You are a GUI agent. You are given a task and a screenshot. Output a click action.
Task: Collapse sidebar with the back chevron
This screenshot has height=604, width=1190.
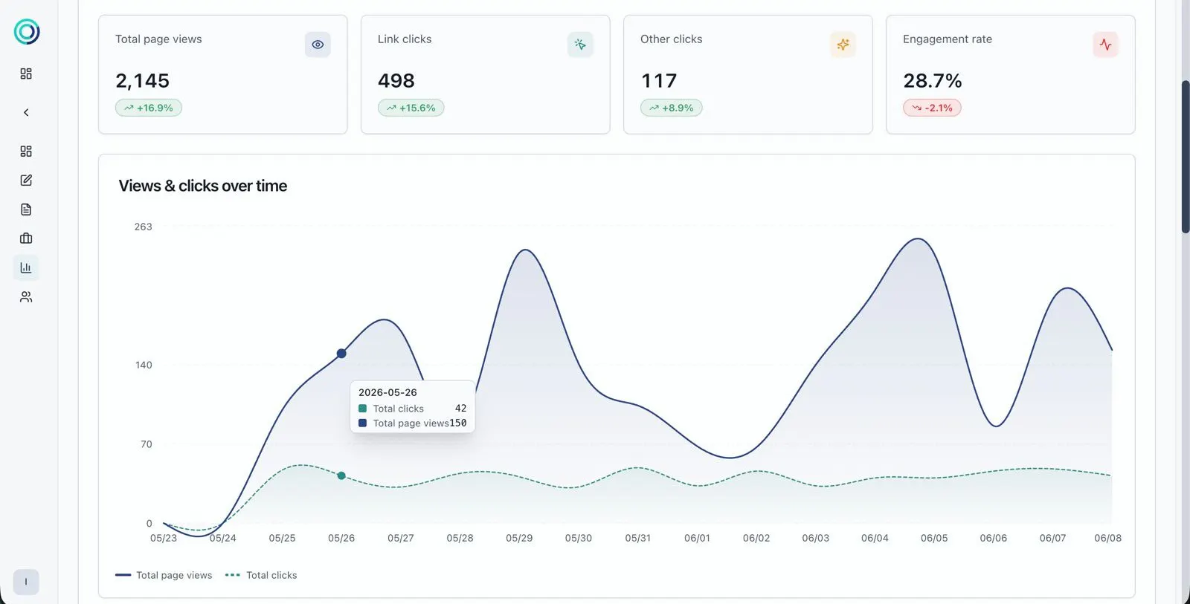[26, 112]
